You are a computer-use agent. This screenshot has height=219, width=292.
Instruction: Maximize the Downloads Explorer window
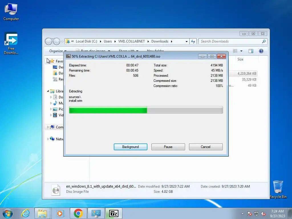[x=253, y=34]
